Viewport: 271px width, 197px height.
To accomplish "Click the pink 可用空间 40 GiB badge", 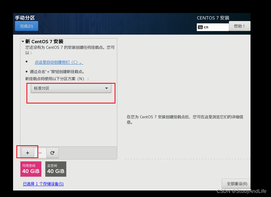I will tap(31, 169).
